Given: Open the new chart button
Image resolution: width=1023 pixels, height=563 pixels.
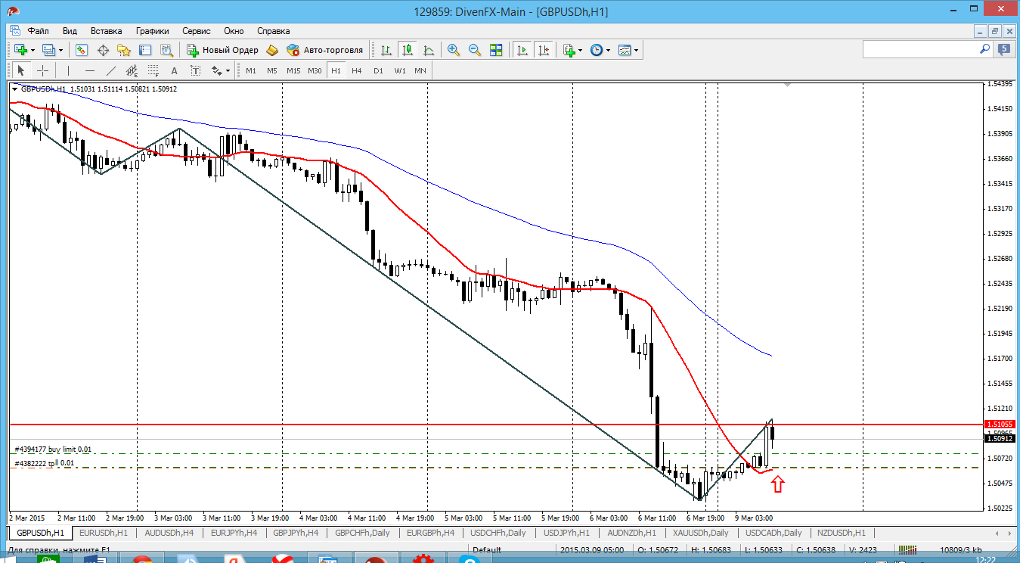Looking at the screenshot, I should click(20, 50).
